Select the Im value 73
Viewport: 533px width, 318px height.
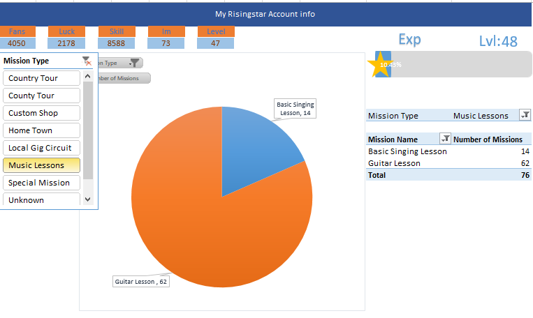166,43
